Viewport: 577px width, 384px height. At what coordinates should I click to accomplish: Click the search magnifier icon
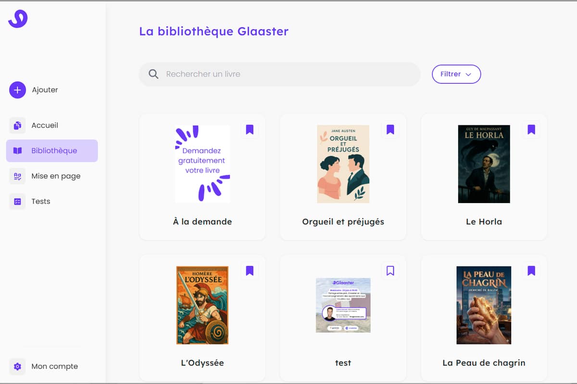(x=153, y=74)
